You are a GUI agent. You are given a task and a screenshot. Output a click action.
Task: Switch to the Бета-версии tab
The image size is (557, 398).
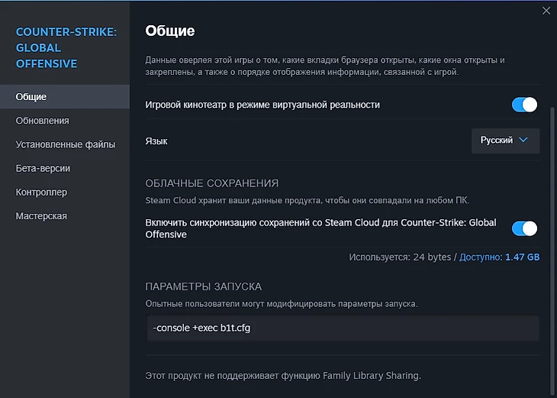click(x=43, y=168)
